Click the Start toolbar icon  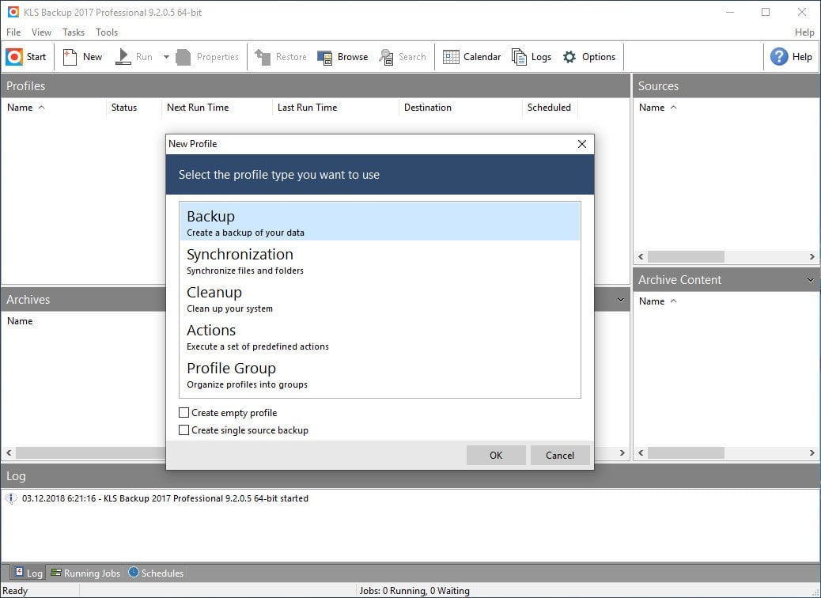click(14, 57)
